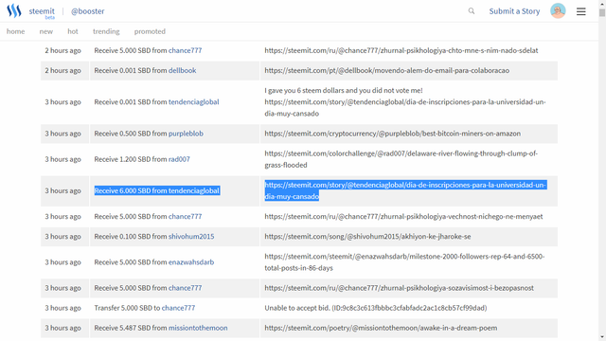Image resolution: width=606 pixels, height=341 pixels.
Task: Open purpleblob user link
Action: [186, 134]
